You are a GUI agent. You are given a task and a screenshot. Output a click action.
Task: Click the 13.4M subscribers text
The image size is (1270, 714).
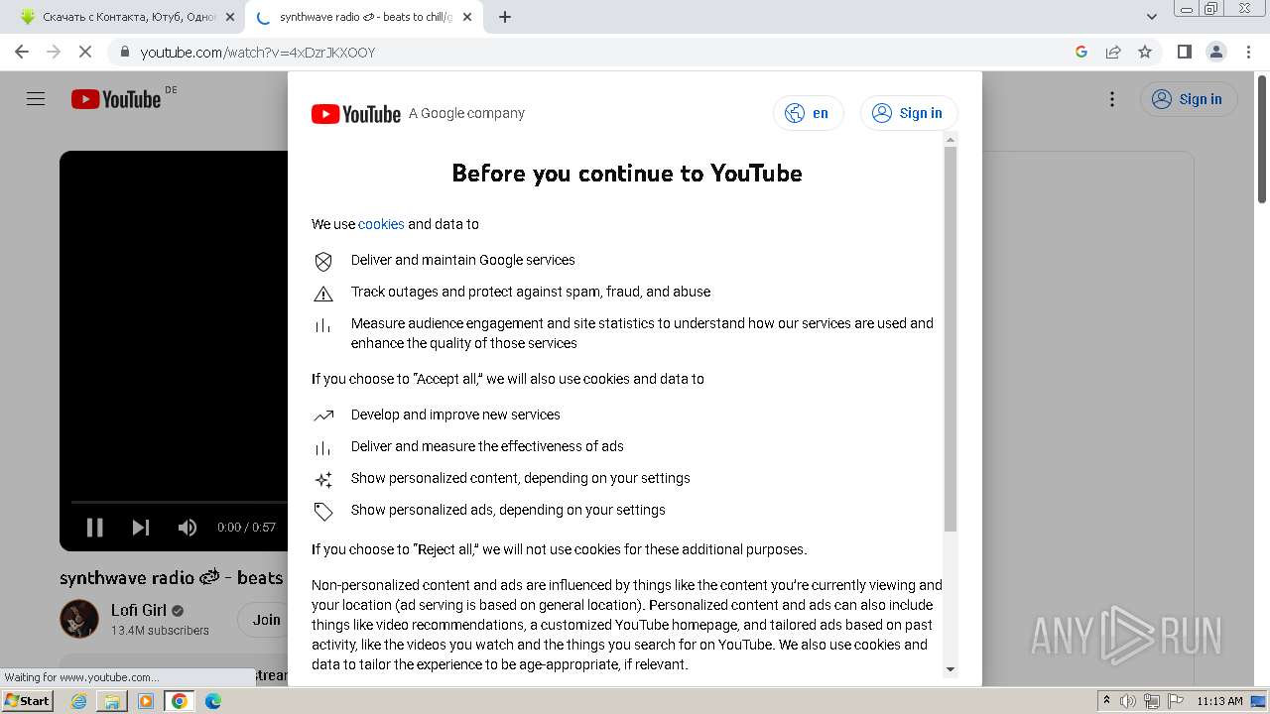[x=160, y=630]
